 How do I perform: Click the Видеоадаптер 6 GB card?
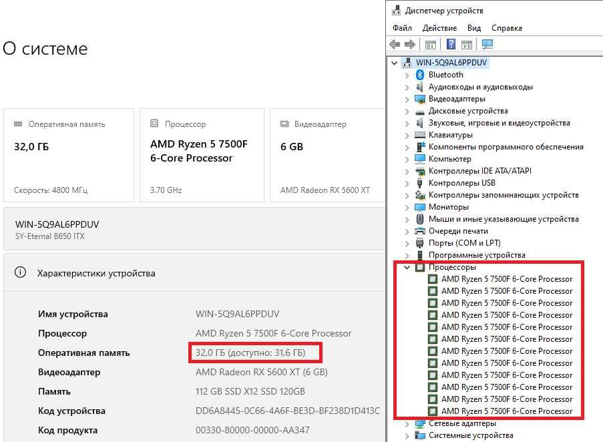pyautogui.click(x=328, y=155)
